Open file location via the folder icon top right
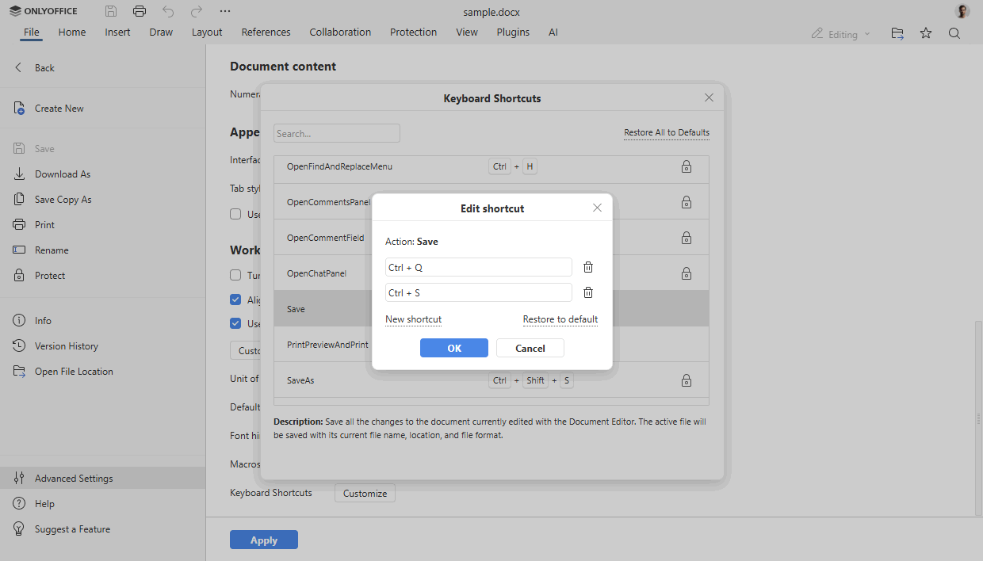983x561 pixels. click(897, 33)
